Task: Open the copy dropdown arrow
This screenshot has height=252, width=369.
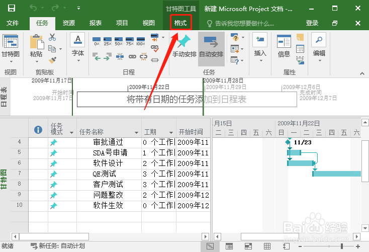Action: (x=60, y=49)
